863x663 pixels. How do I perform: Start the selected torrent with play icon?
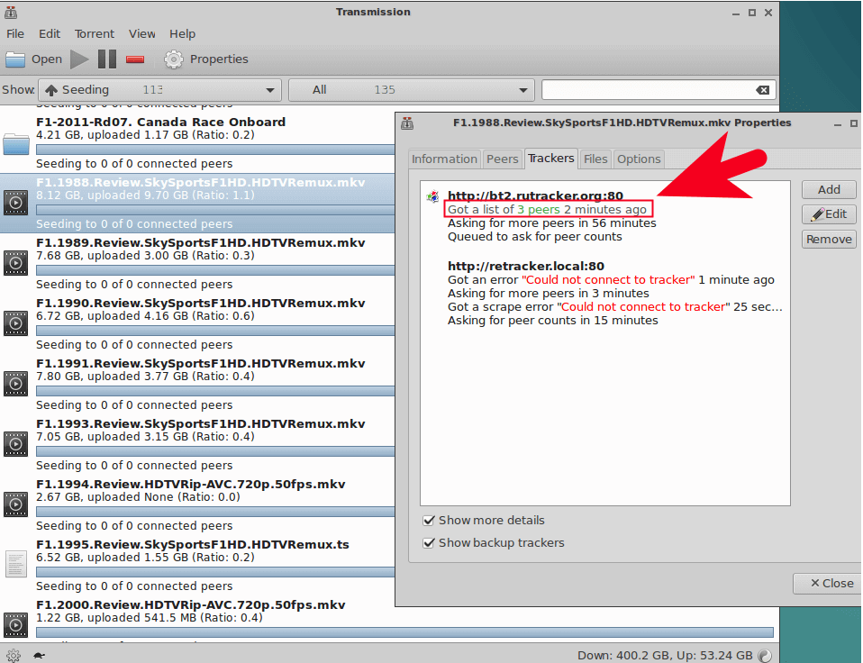pyautogui.click(x=79, y=59)
